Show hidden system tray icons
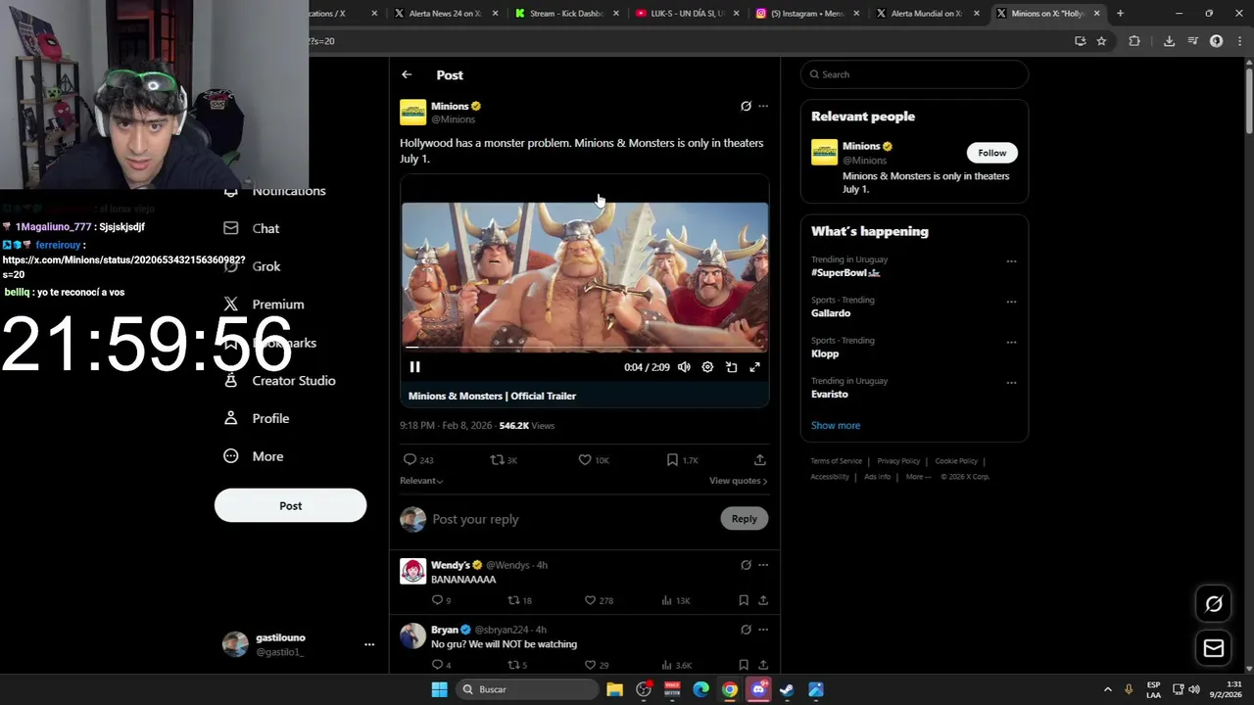Viewport: 1254px width, 705px height. (x=1108, y=689)
